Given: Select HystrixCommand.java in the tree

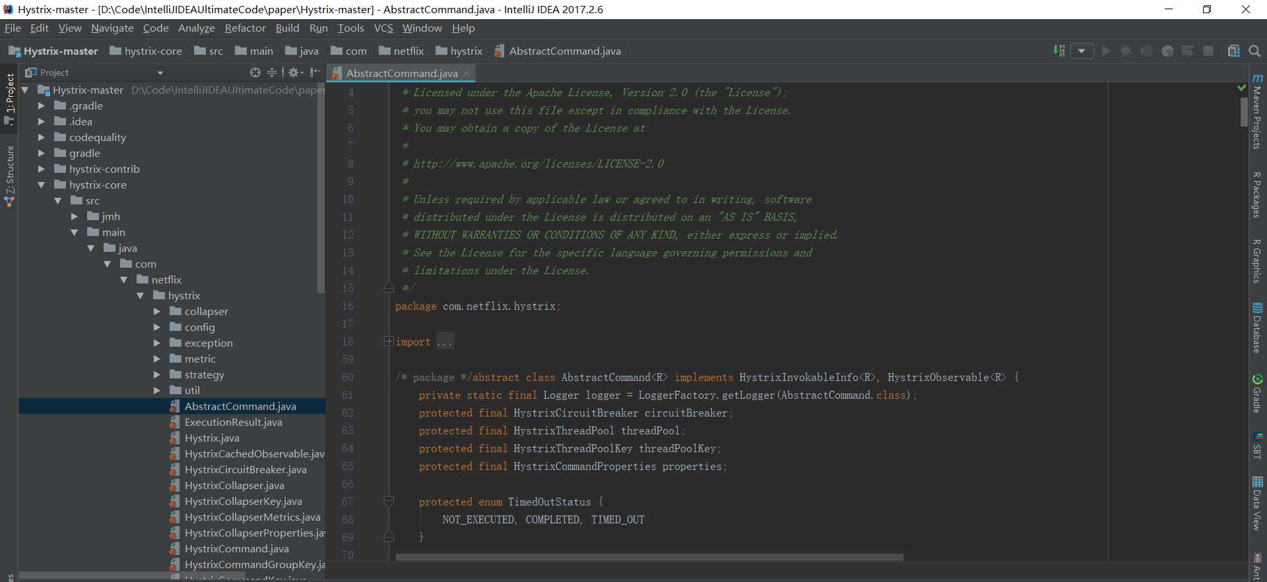Looking at the screenshot, I should pyautogui.click(x=236, y=548).
